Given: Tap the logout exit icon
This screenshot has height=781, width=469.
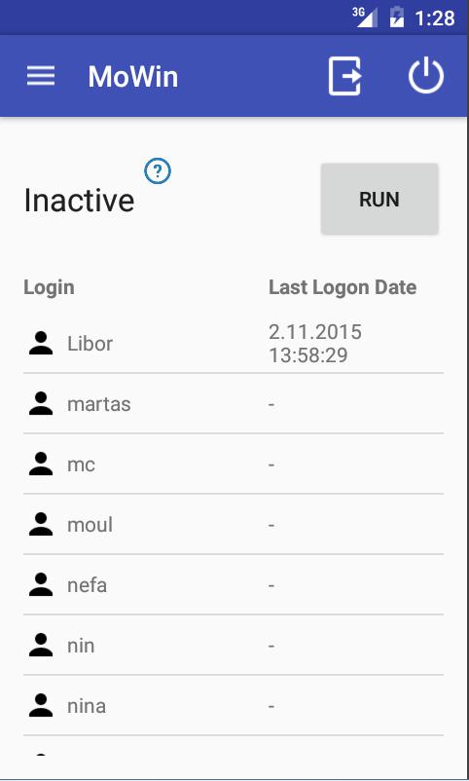Looking at the screenshot, I should 345,76.
